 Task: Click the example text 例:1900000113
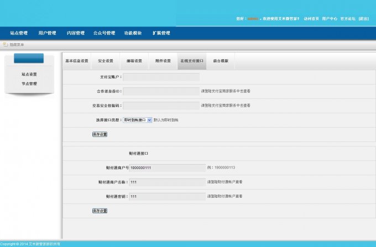(x=221, y=167)
